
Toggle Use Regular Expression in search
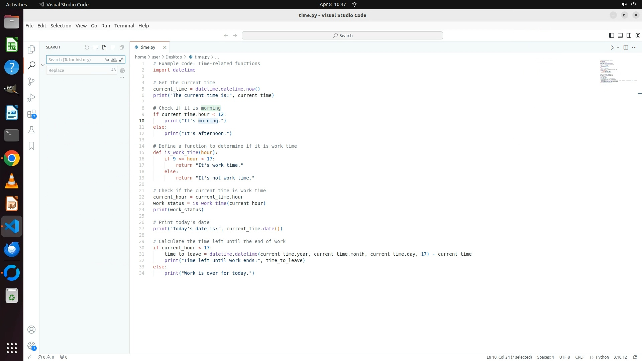[x=121, y=59]
